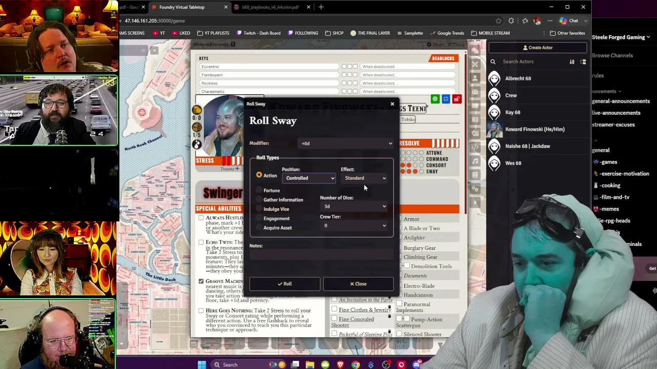
Task: Select the Acquire Asset roll type
Action: pyautogui.click(x=259, y=228)
